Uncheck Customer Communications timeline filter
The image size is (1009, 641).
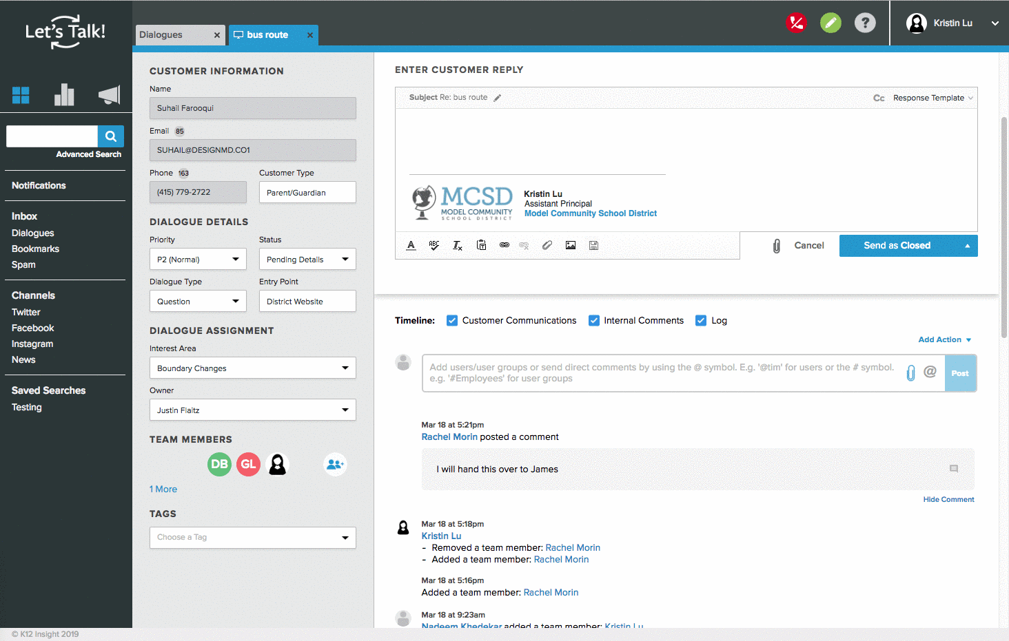pos(452,320)
